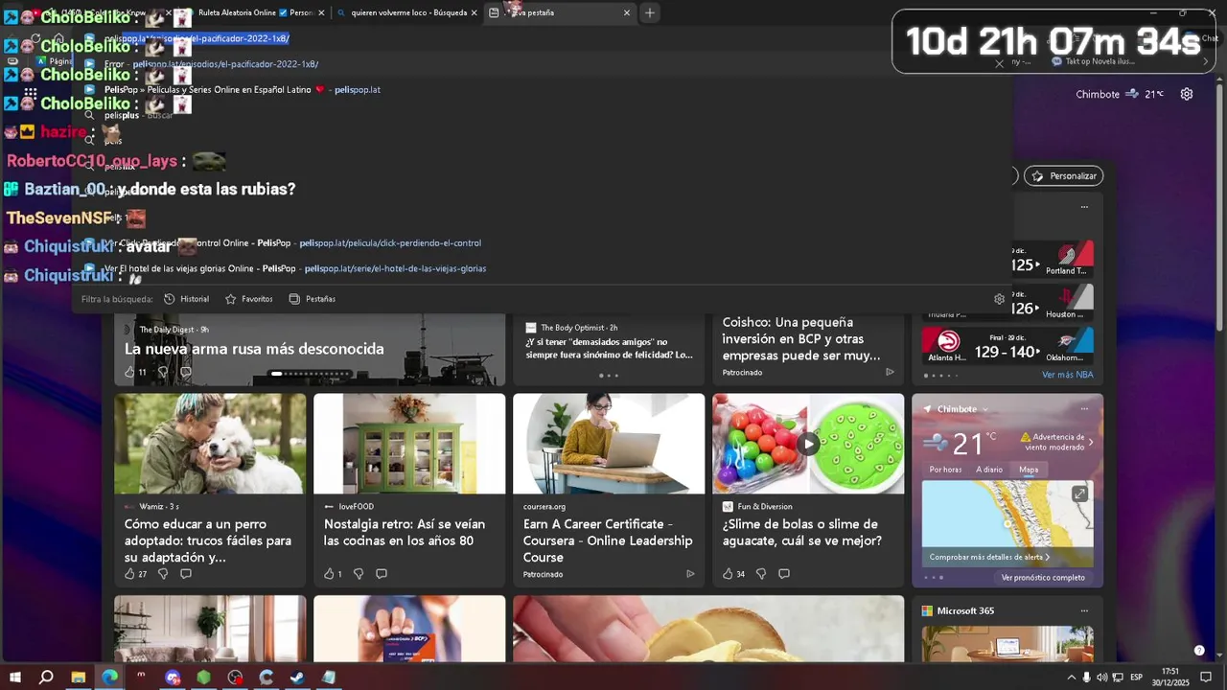Open the green cube taskbar app

coord(204,677)
